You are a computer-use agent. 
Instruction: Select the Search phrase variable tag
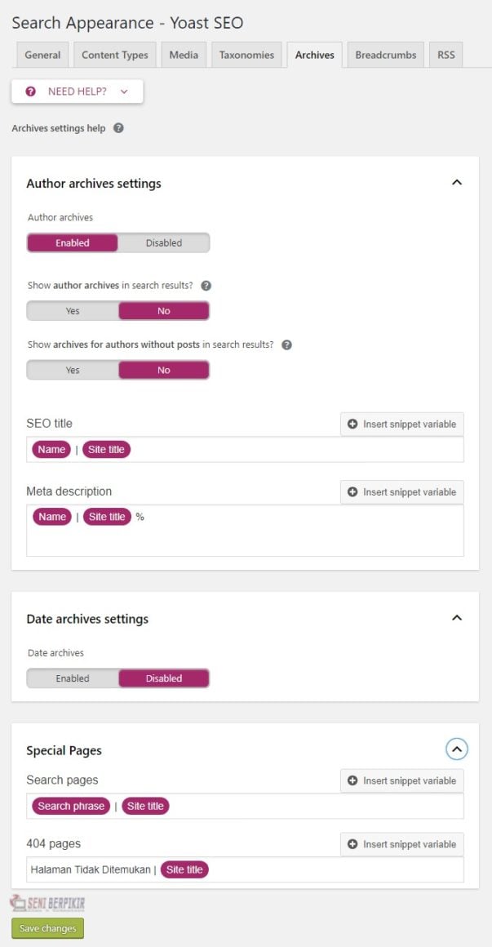[x=71, y=807]
